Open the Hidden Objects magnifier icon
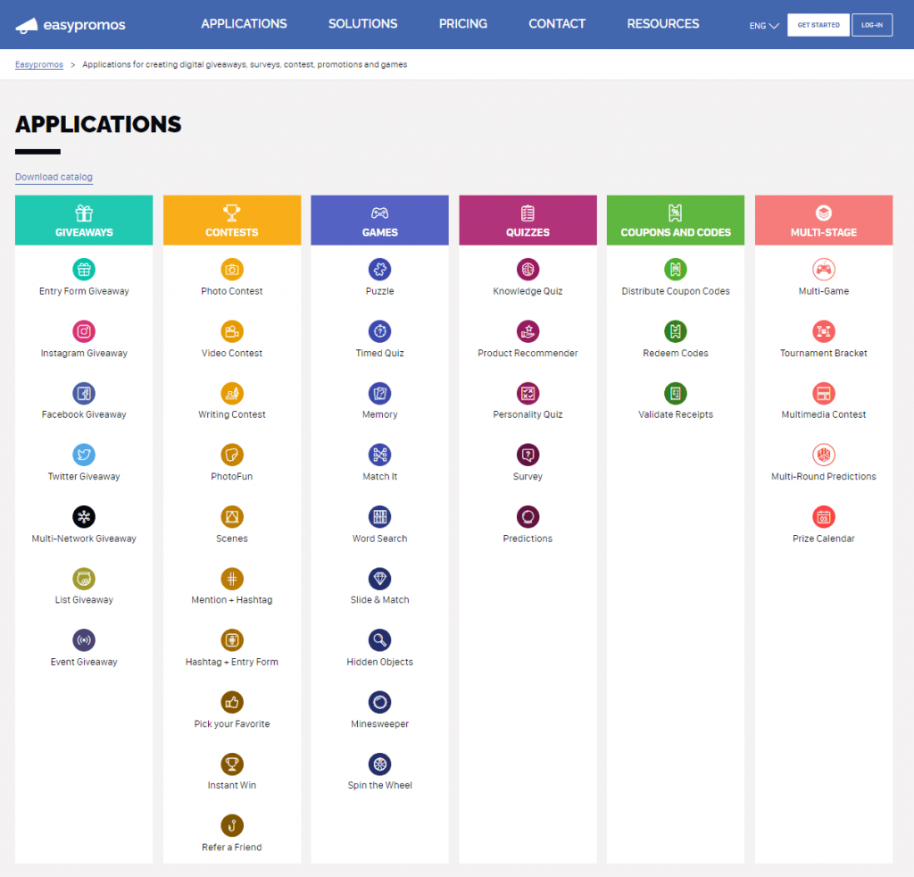Screen dimensions: 914x877 pos(380,640)
